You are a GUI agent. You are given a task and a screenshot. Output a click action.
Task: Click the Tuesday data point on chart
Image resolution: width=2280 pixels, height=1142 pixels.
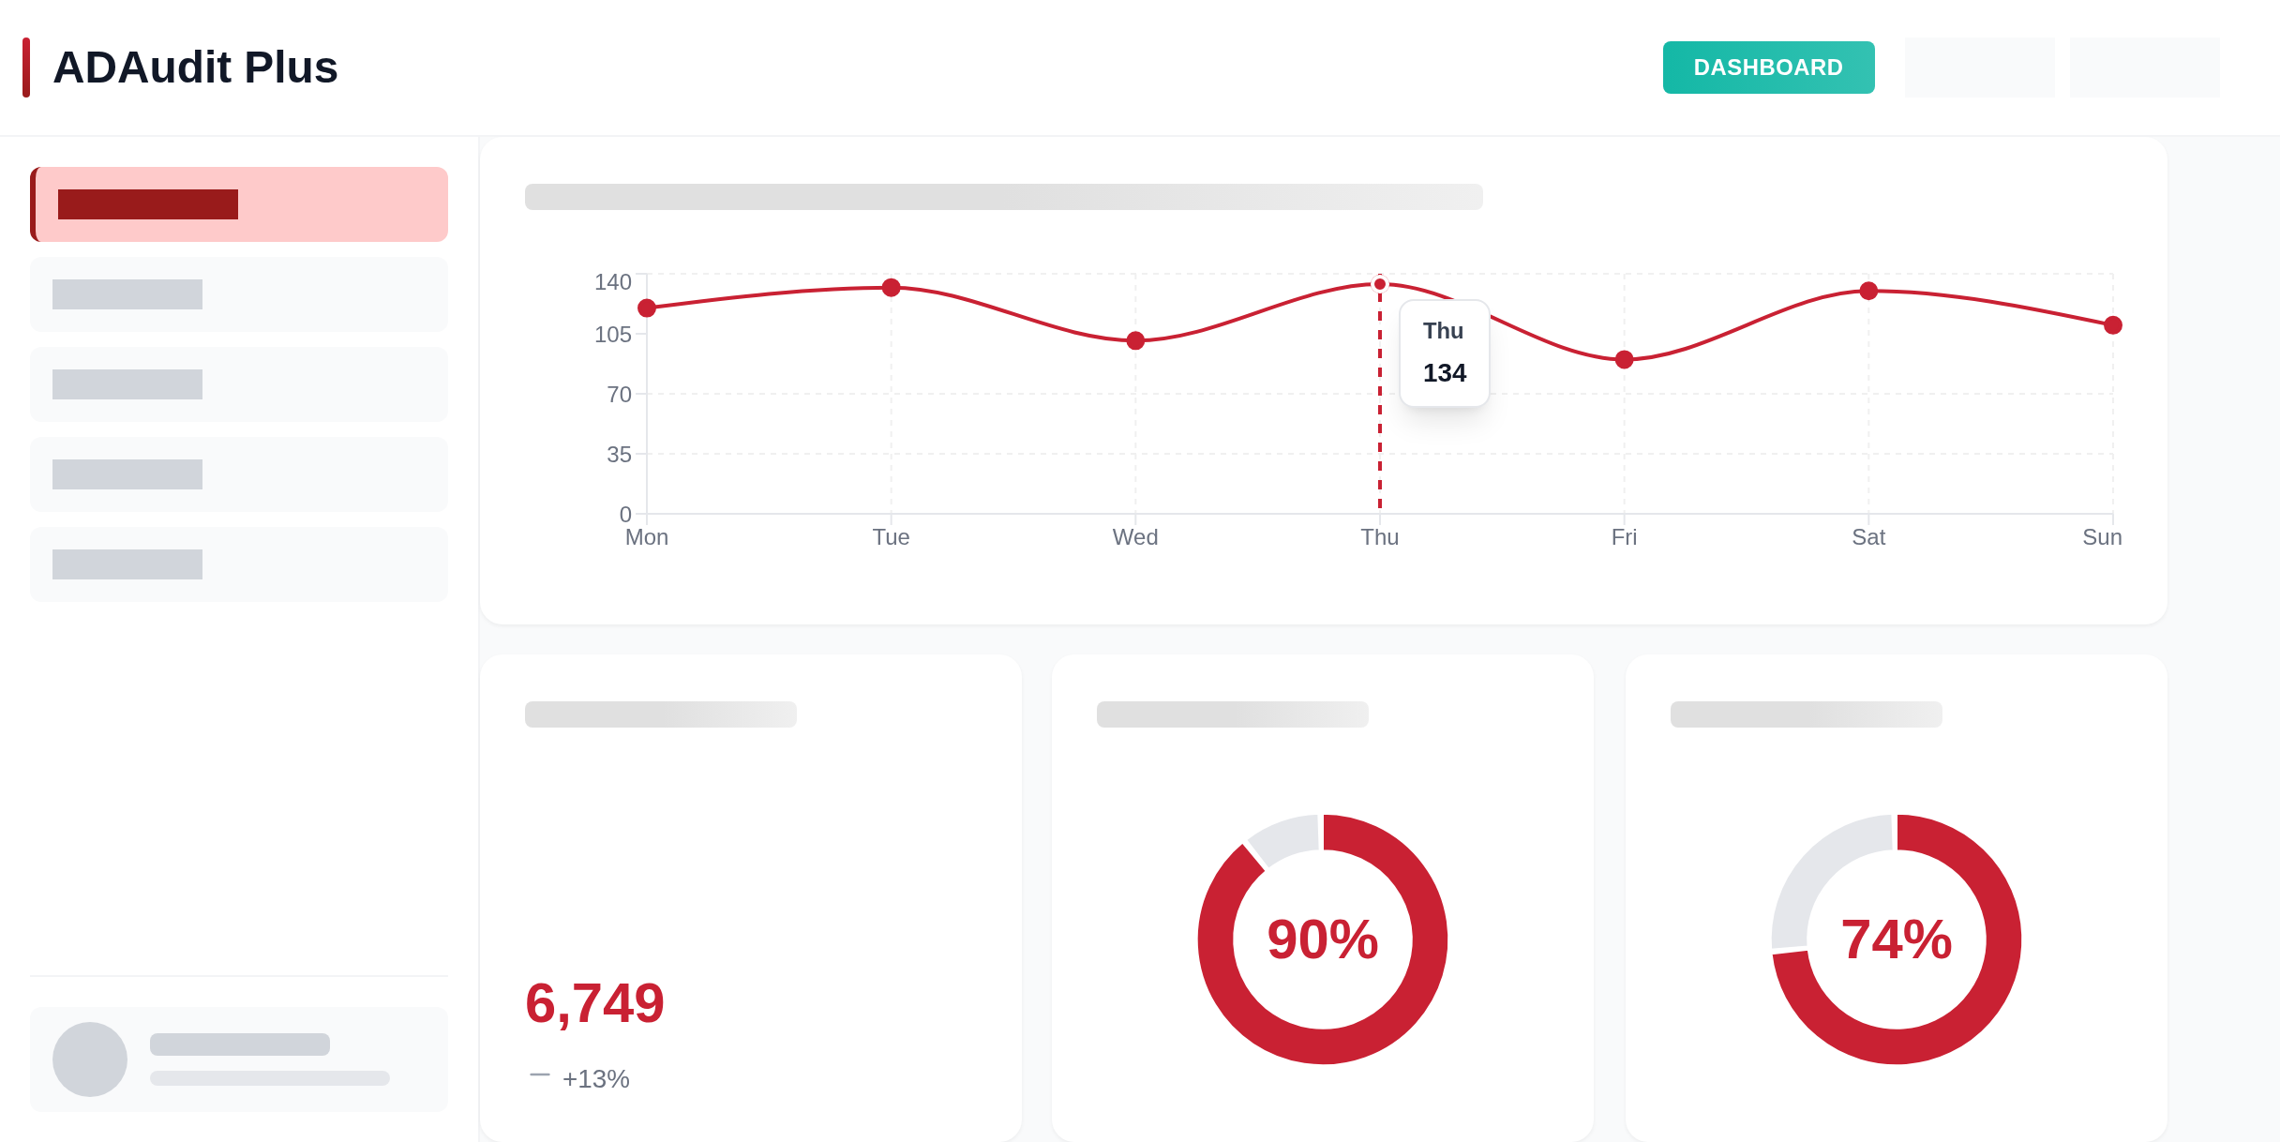click(x=892, y=288)
